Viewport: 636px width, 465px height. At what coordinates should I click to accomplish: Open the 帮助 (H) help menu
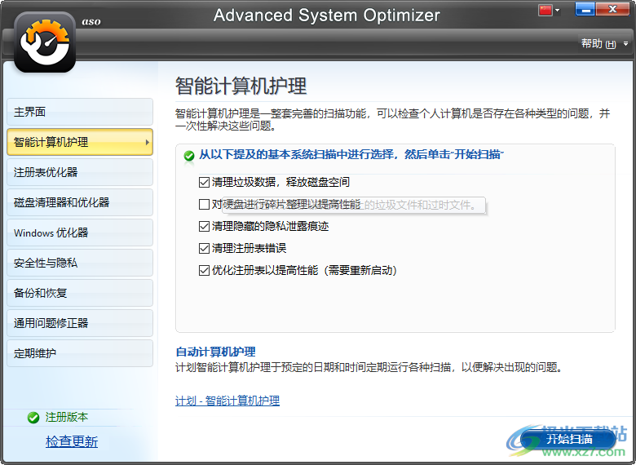[598, 43]
